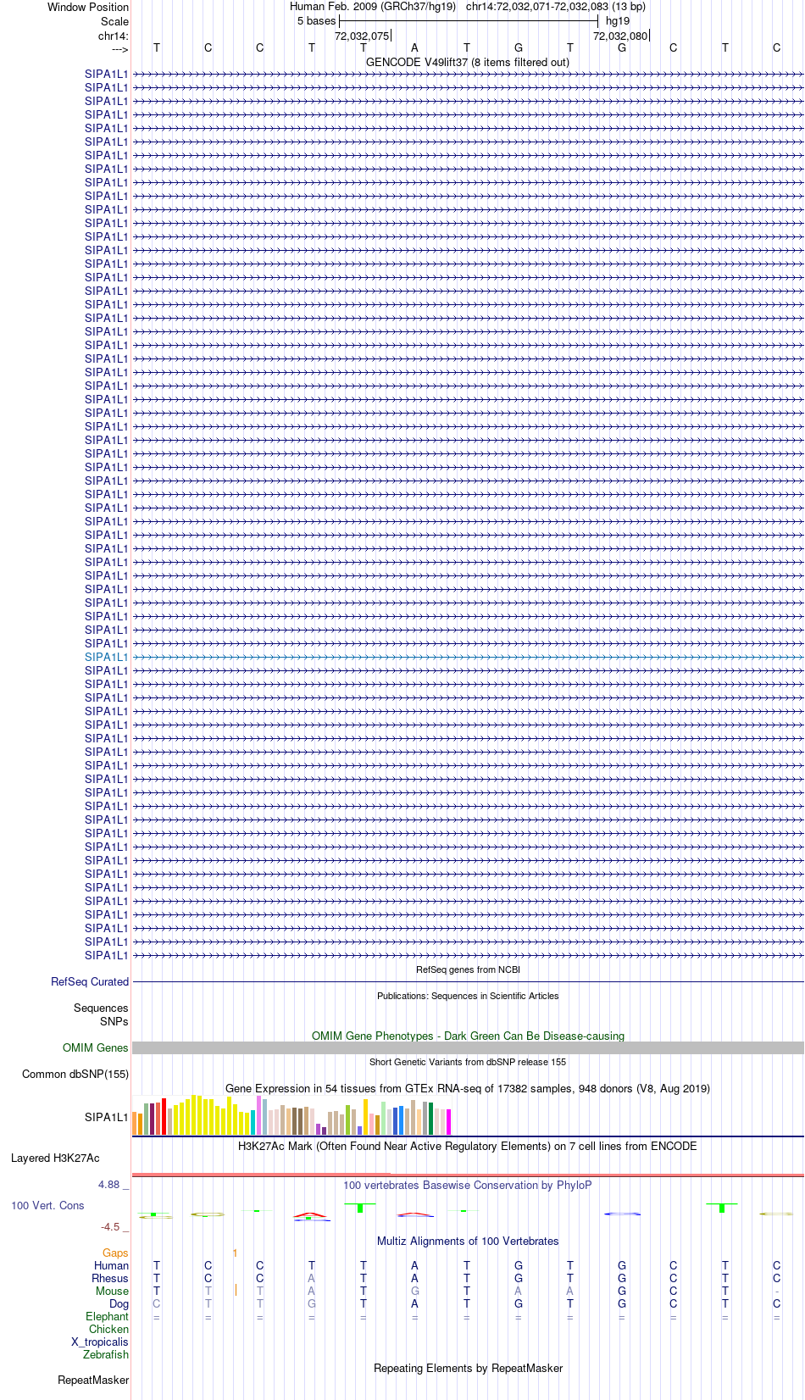Open the Multiz Alignments of 100 Vertebrates title
The height and width of the screenshot is (1400, 805).
point(468,1241)
